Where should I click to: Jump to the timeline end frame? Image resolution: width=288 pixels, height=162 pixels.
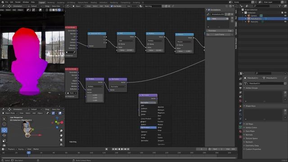[128, 149]
